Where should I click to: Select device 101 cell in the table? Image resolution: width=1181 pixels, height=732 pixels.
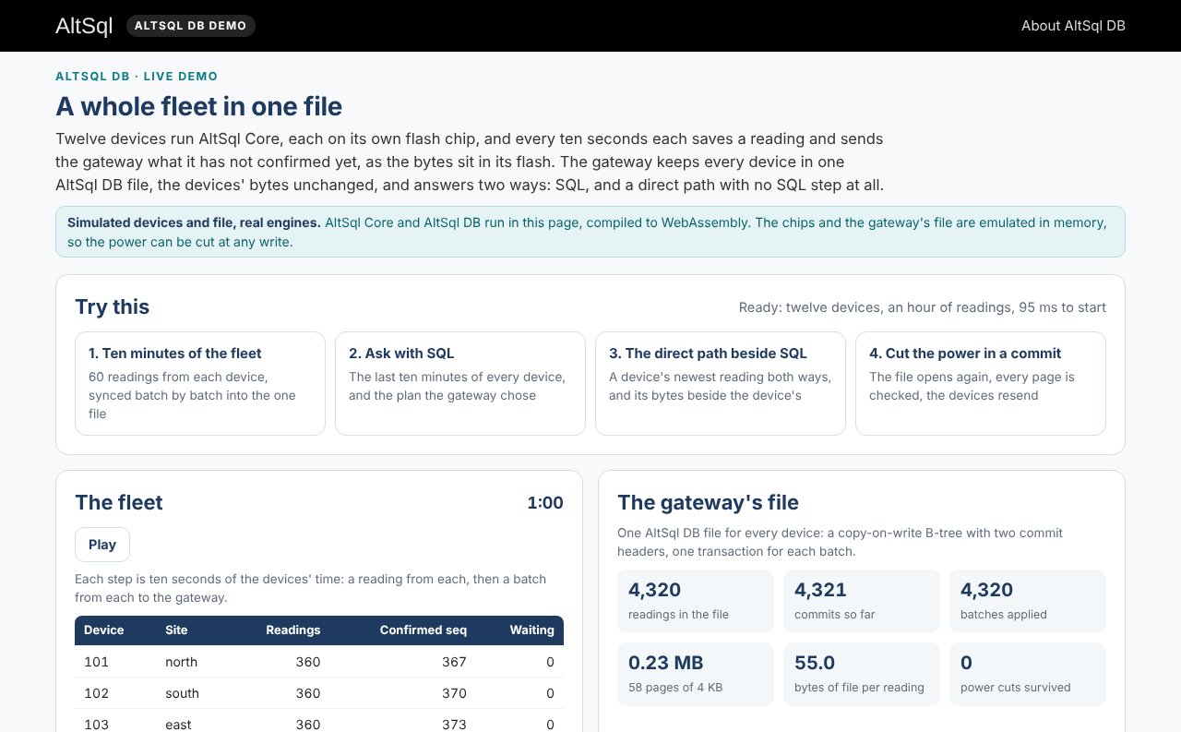[96, 662]
